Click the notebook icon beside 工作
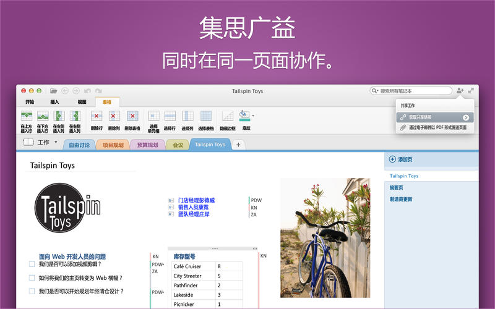Viewport: 495px width, 309px height. pyautogui.click(x=28, y=142)
